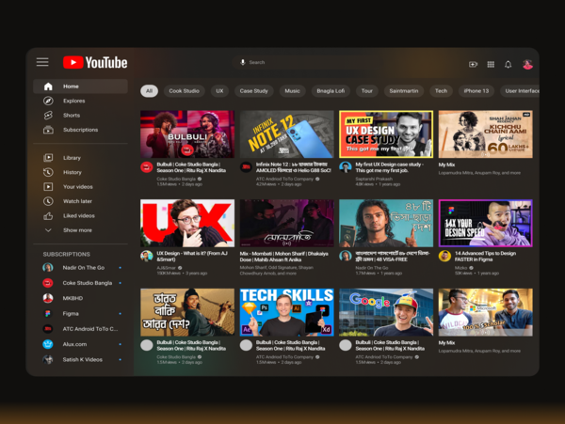Image resolution: width=565 pixels, height=424 pixels.
Task: Open Shorts label in sidebar
Action: pos(72,115)
